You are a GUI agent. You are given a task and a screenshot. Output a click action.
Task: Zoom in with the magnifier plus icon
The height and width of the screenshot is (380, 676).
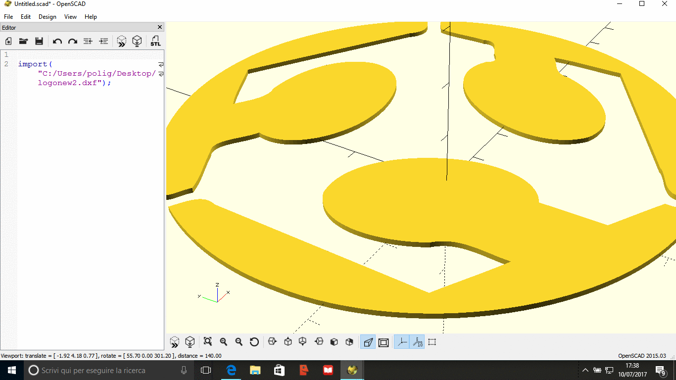(x=223, y=342)
